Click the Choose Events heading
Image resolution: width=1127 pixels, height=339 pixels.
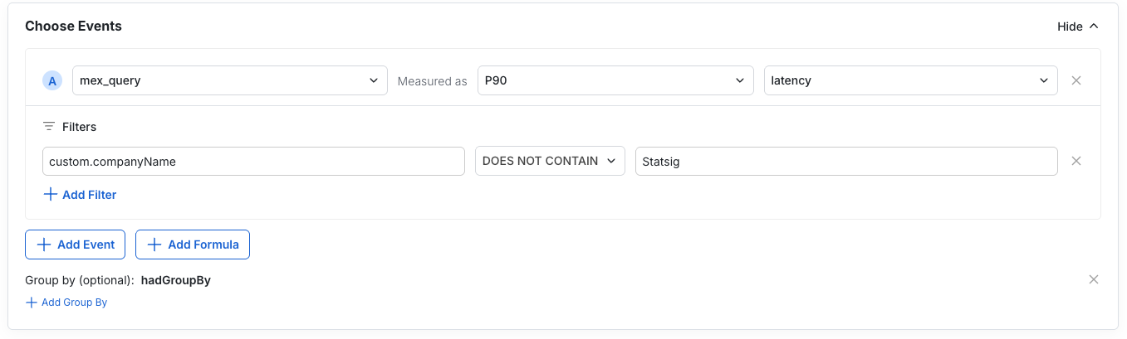pyautogui.click(x=73, y=27)
